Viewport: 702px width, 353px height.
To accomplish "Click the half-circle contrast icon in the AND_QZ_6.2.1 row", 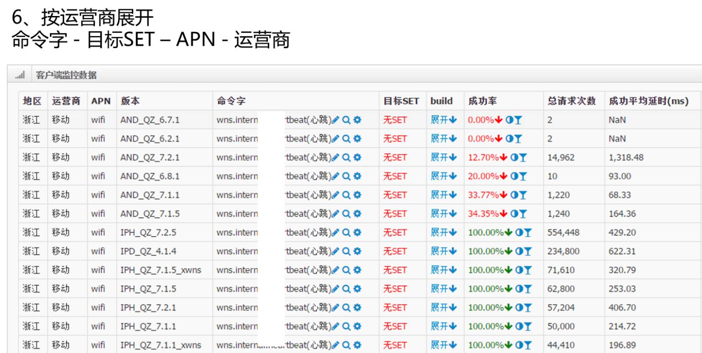I will coord(509,139).
